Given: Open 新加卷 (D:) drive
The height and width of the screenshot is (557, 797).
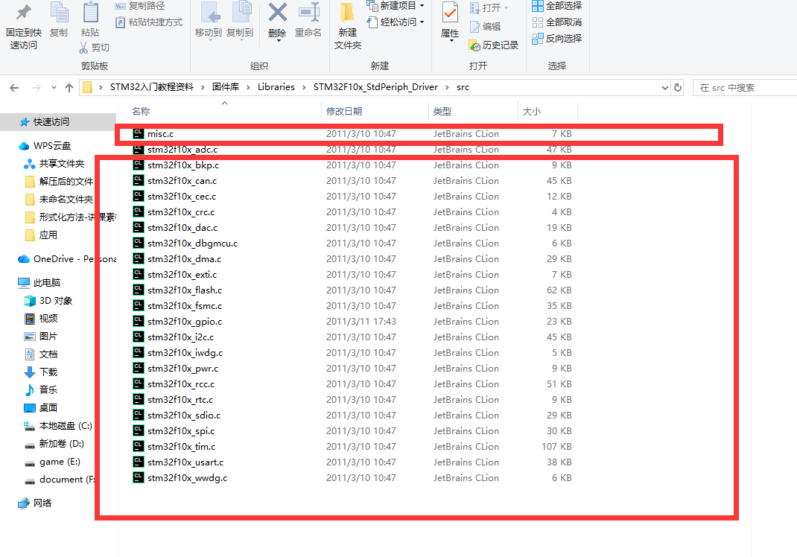Looking at the screenshot, I should click(x=62, y=444).
